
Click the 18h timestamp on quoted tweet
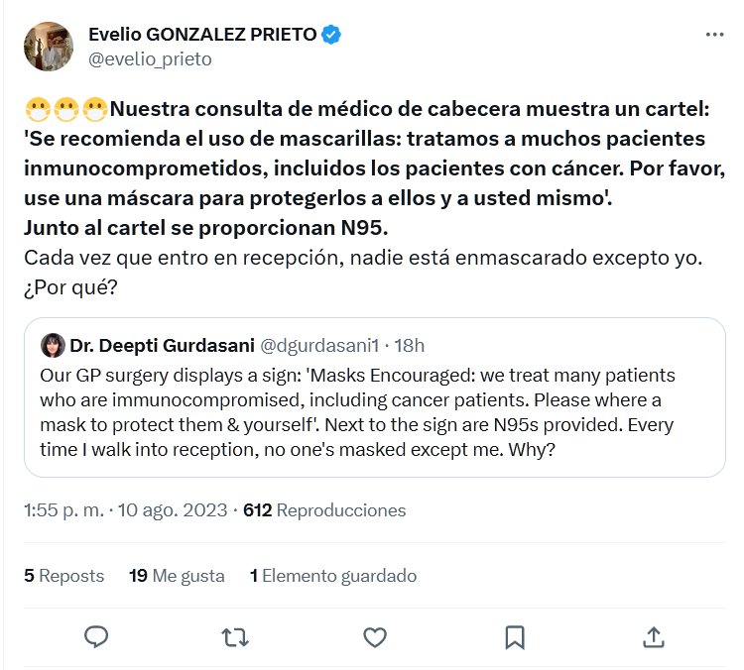point(409,346)
